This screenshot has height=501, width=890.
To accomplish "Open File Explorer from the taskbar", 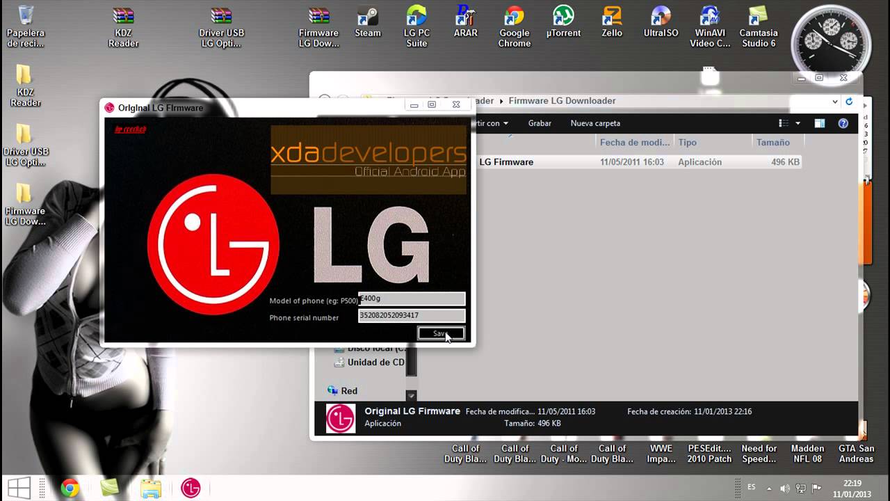I will point(150,488).
